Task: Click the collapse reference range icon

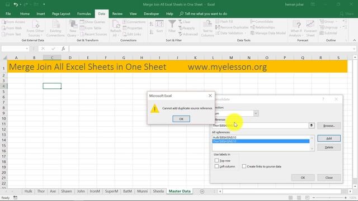Action: (312, 126)
